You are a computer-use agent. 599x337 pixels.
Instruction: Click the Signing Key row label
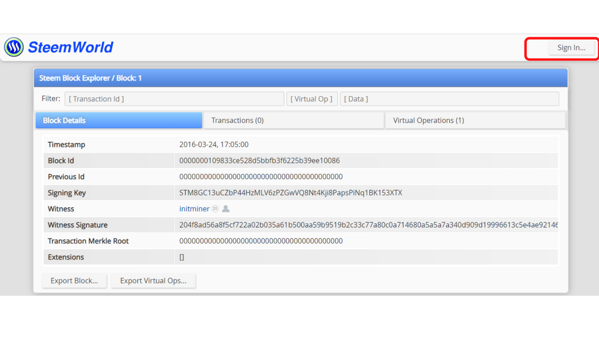coord(66,193)
